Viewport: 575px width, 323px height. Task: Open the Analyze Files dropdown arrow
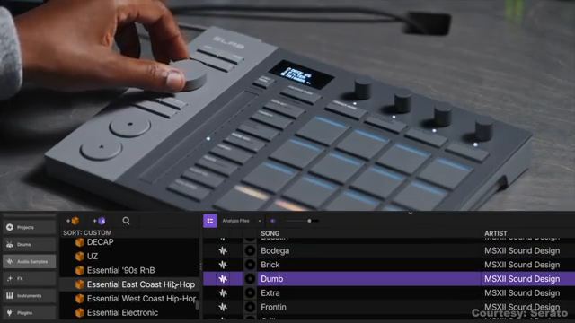click(x=260, y=221)
